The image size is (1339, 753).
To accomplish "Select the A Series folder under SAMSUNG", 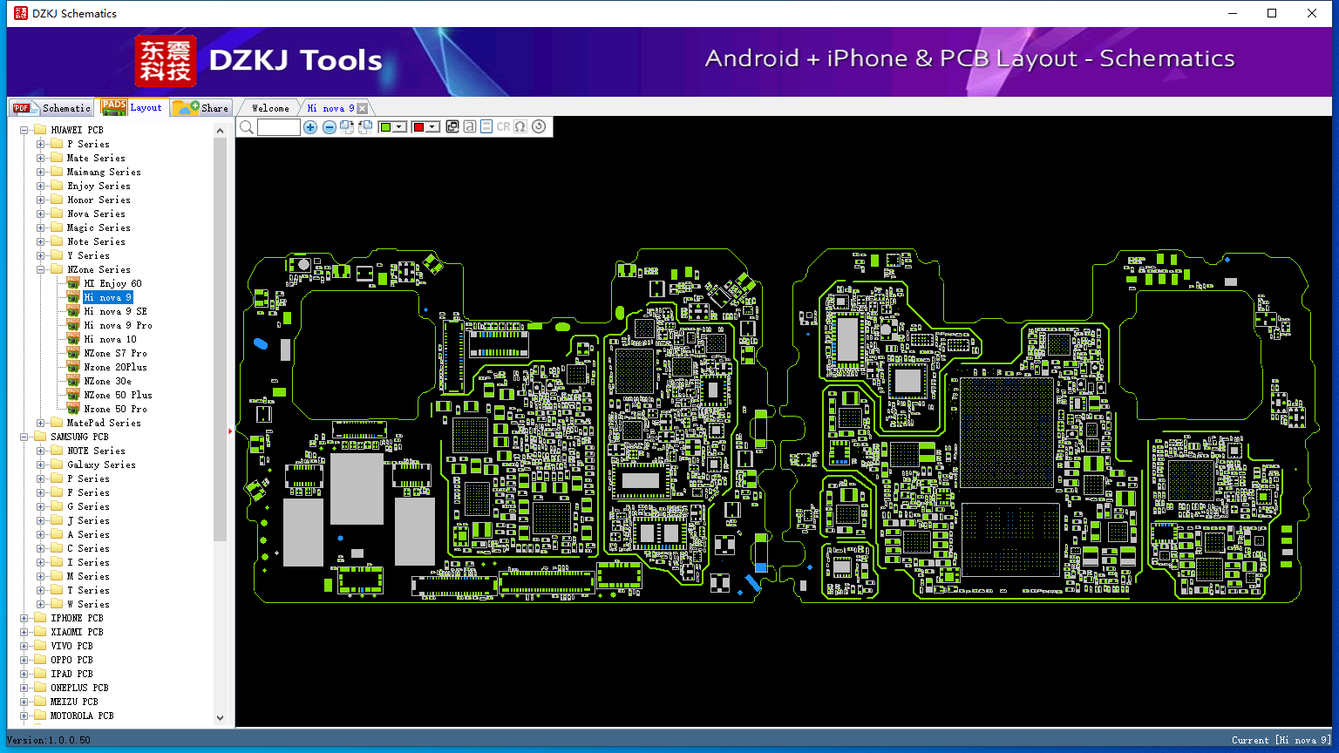I will (x=88, y=534).
